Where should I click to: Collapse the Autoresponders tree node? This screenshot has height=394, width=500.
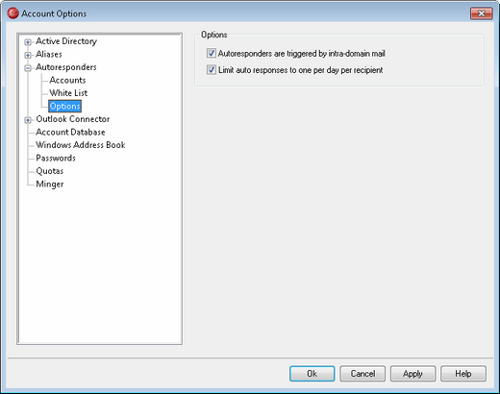click(28, 68)
